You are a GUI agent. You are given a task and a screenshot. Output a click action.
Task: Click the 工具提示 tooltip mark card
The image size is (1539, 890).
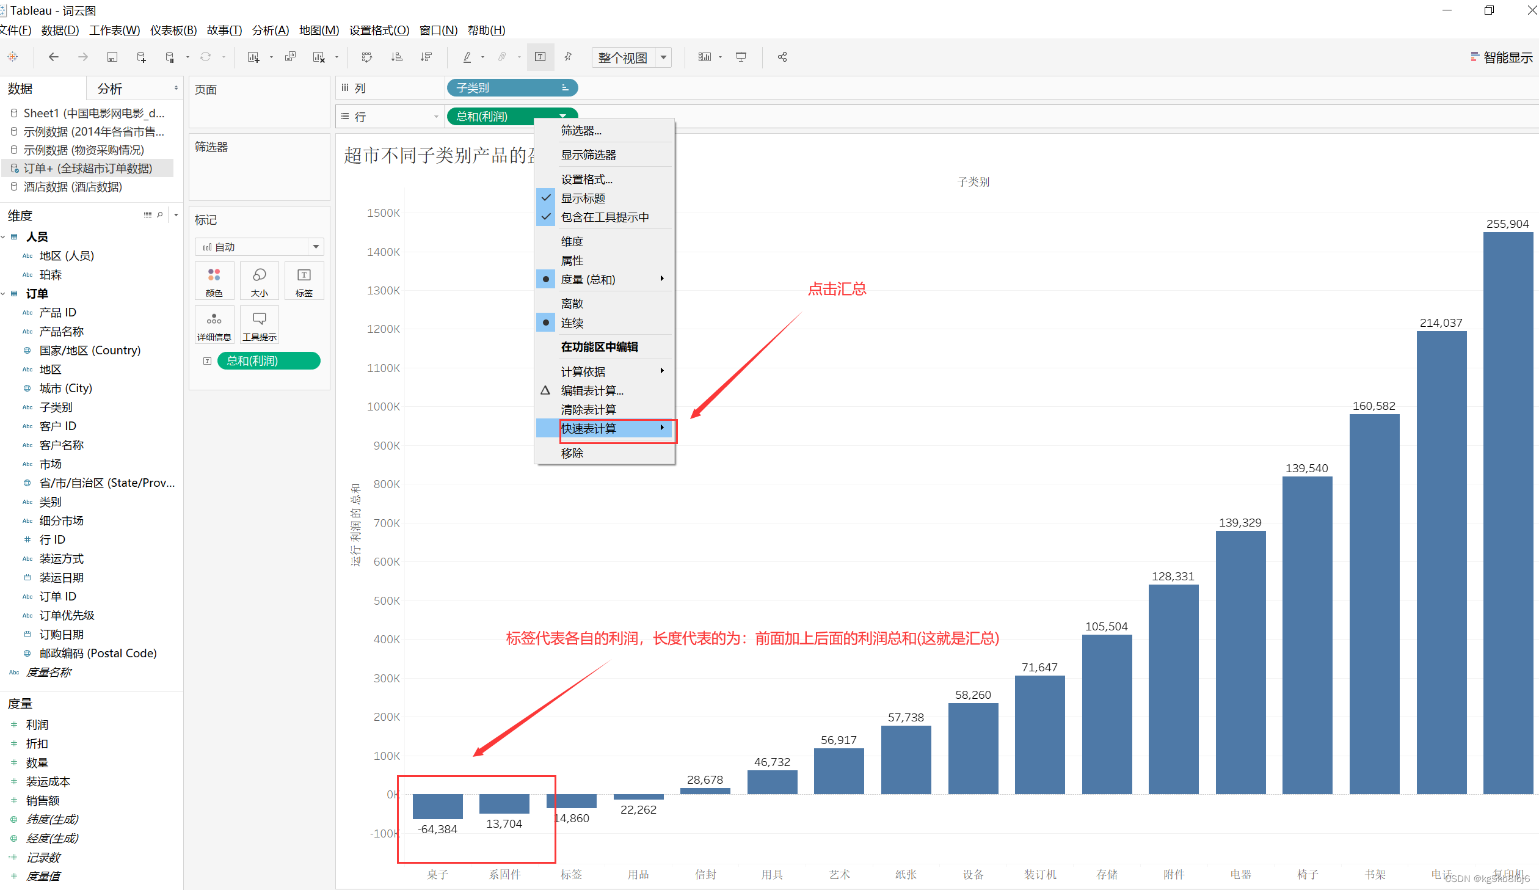coord(260,325)
